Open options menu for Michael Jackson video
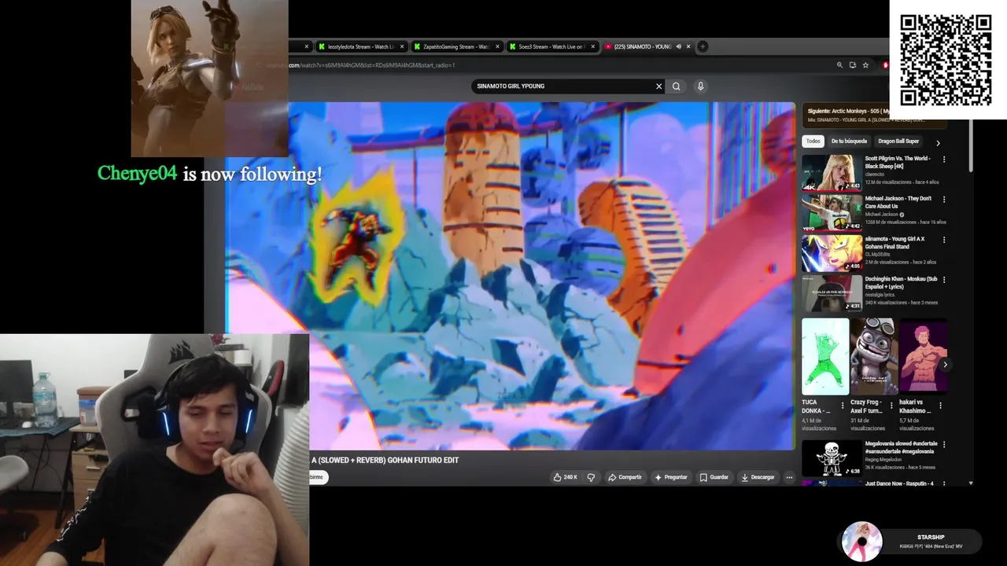Image resolution: width=1007 pixels, height=566 pixels. pyautogui.click(x=944, y=199)
